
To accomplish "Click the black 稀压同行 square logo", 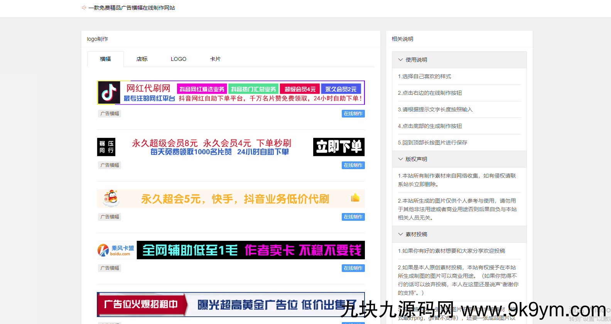I will tap(106, 147).
